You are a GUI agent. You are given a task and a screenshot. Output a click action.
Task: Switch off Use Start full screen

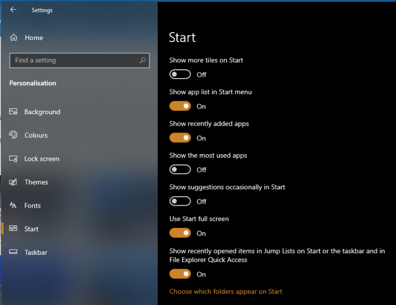(180, 233)
